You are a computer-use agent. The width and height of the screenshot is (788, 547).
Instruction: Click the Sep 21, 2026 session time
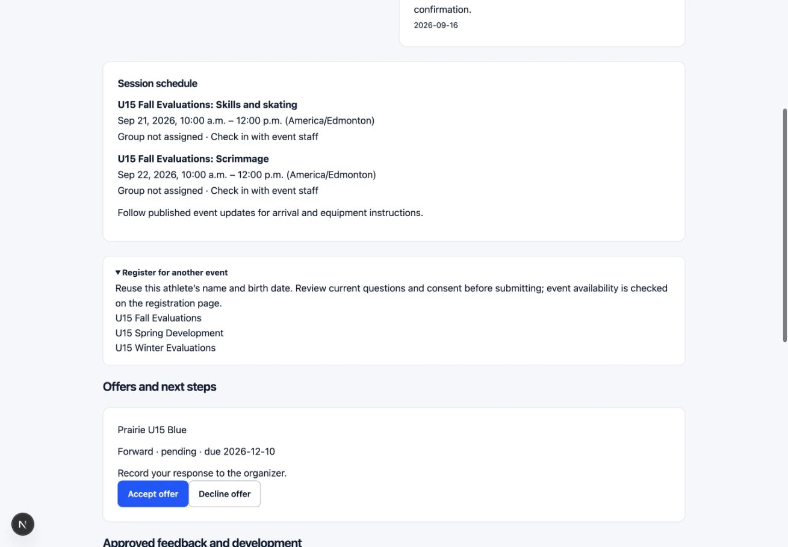click(246, 121)
